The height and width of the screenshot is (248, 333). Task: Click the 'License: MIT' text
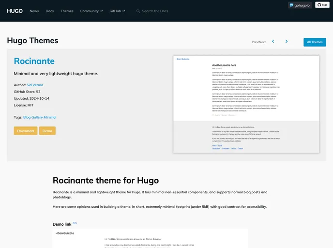pos(24,105)
